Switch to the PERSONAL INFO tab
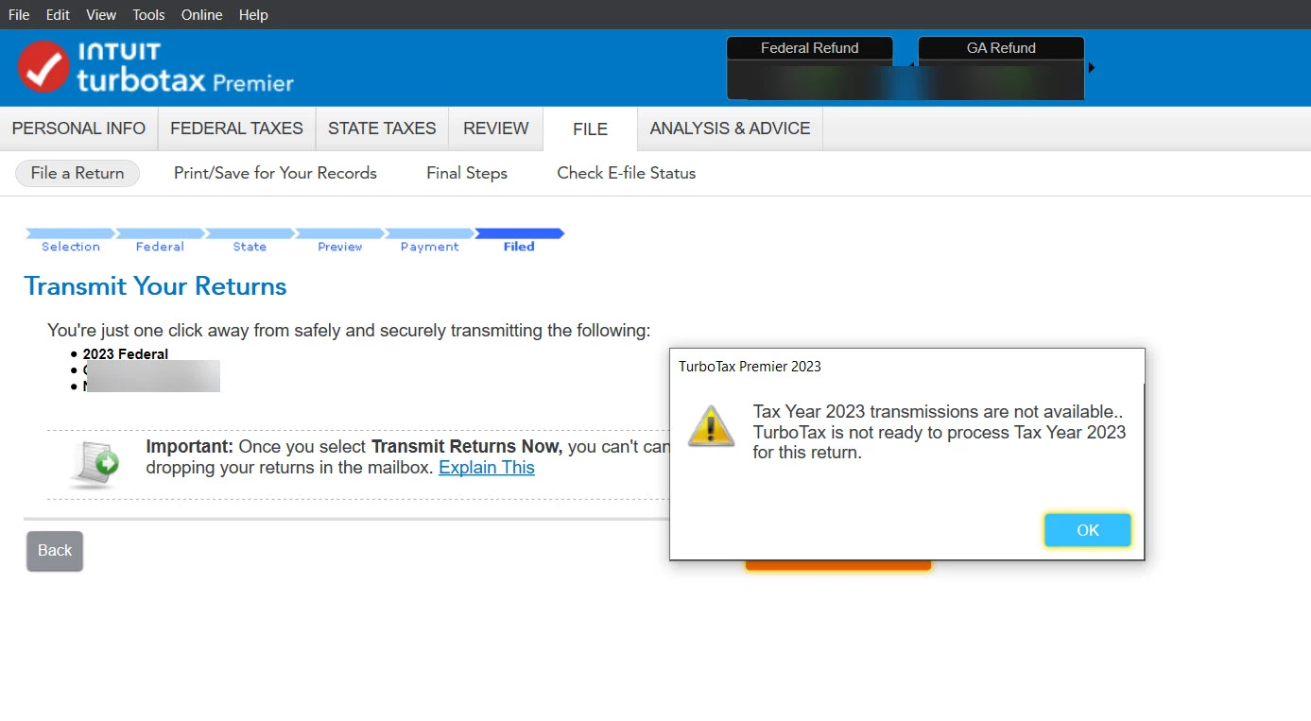 pyautogui.click(x=78, y=129)
